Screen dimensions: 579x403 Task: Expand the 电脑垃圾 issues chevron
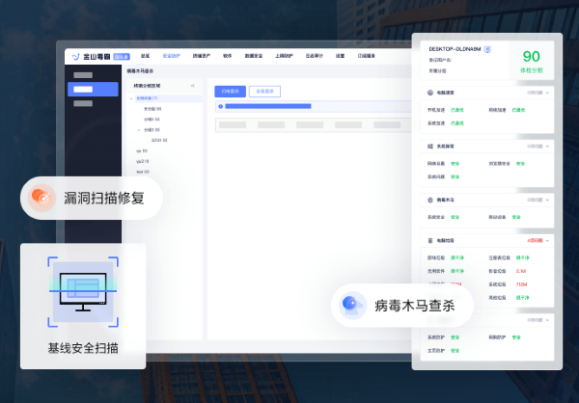[x=547, y=241]
